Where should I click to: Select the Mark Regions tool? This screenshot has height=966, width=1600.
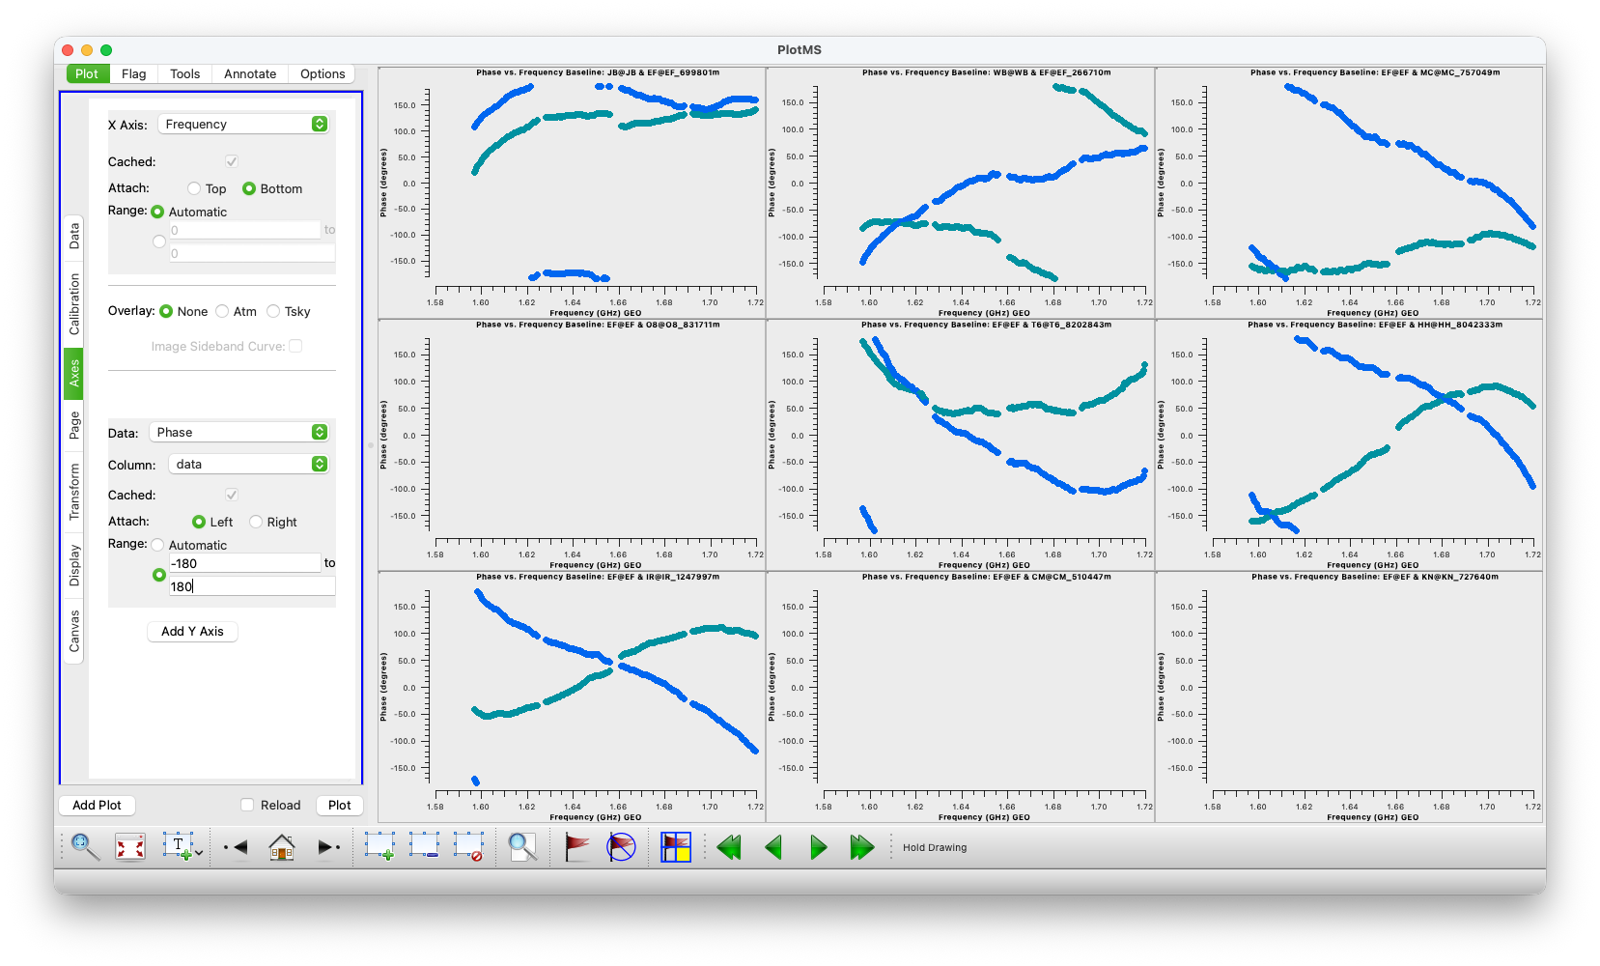379,847
